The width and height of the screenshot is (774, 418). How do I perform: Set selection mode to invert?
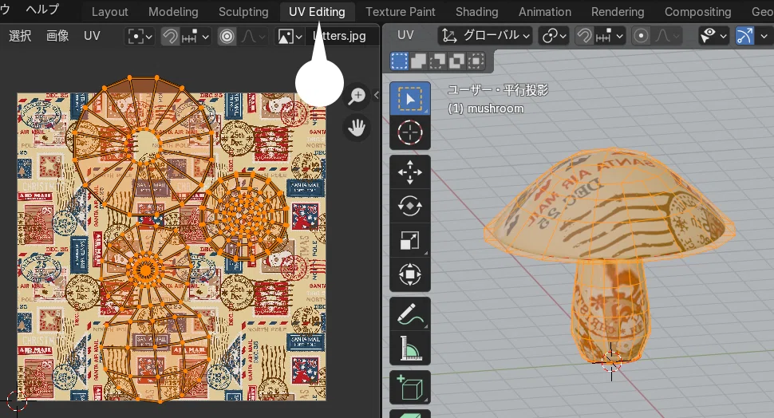[456, 61]
